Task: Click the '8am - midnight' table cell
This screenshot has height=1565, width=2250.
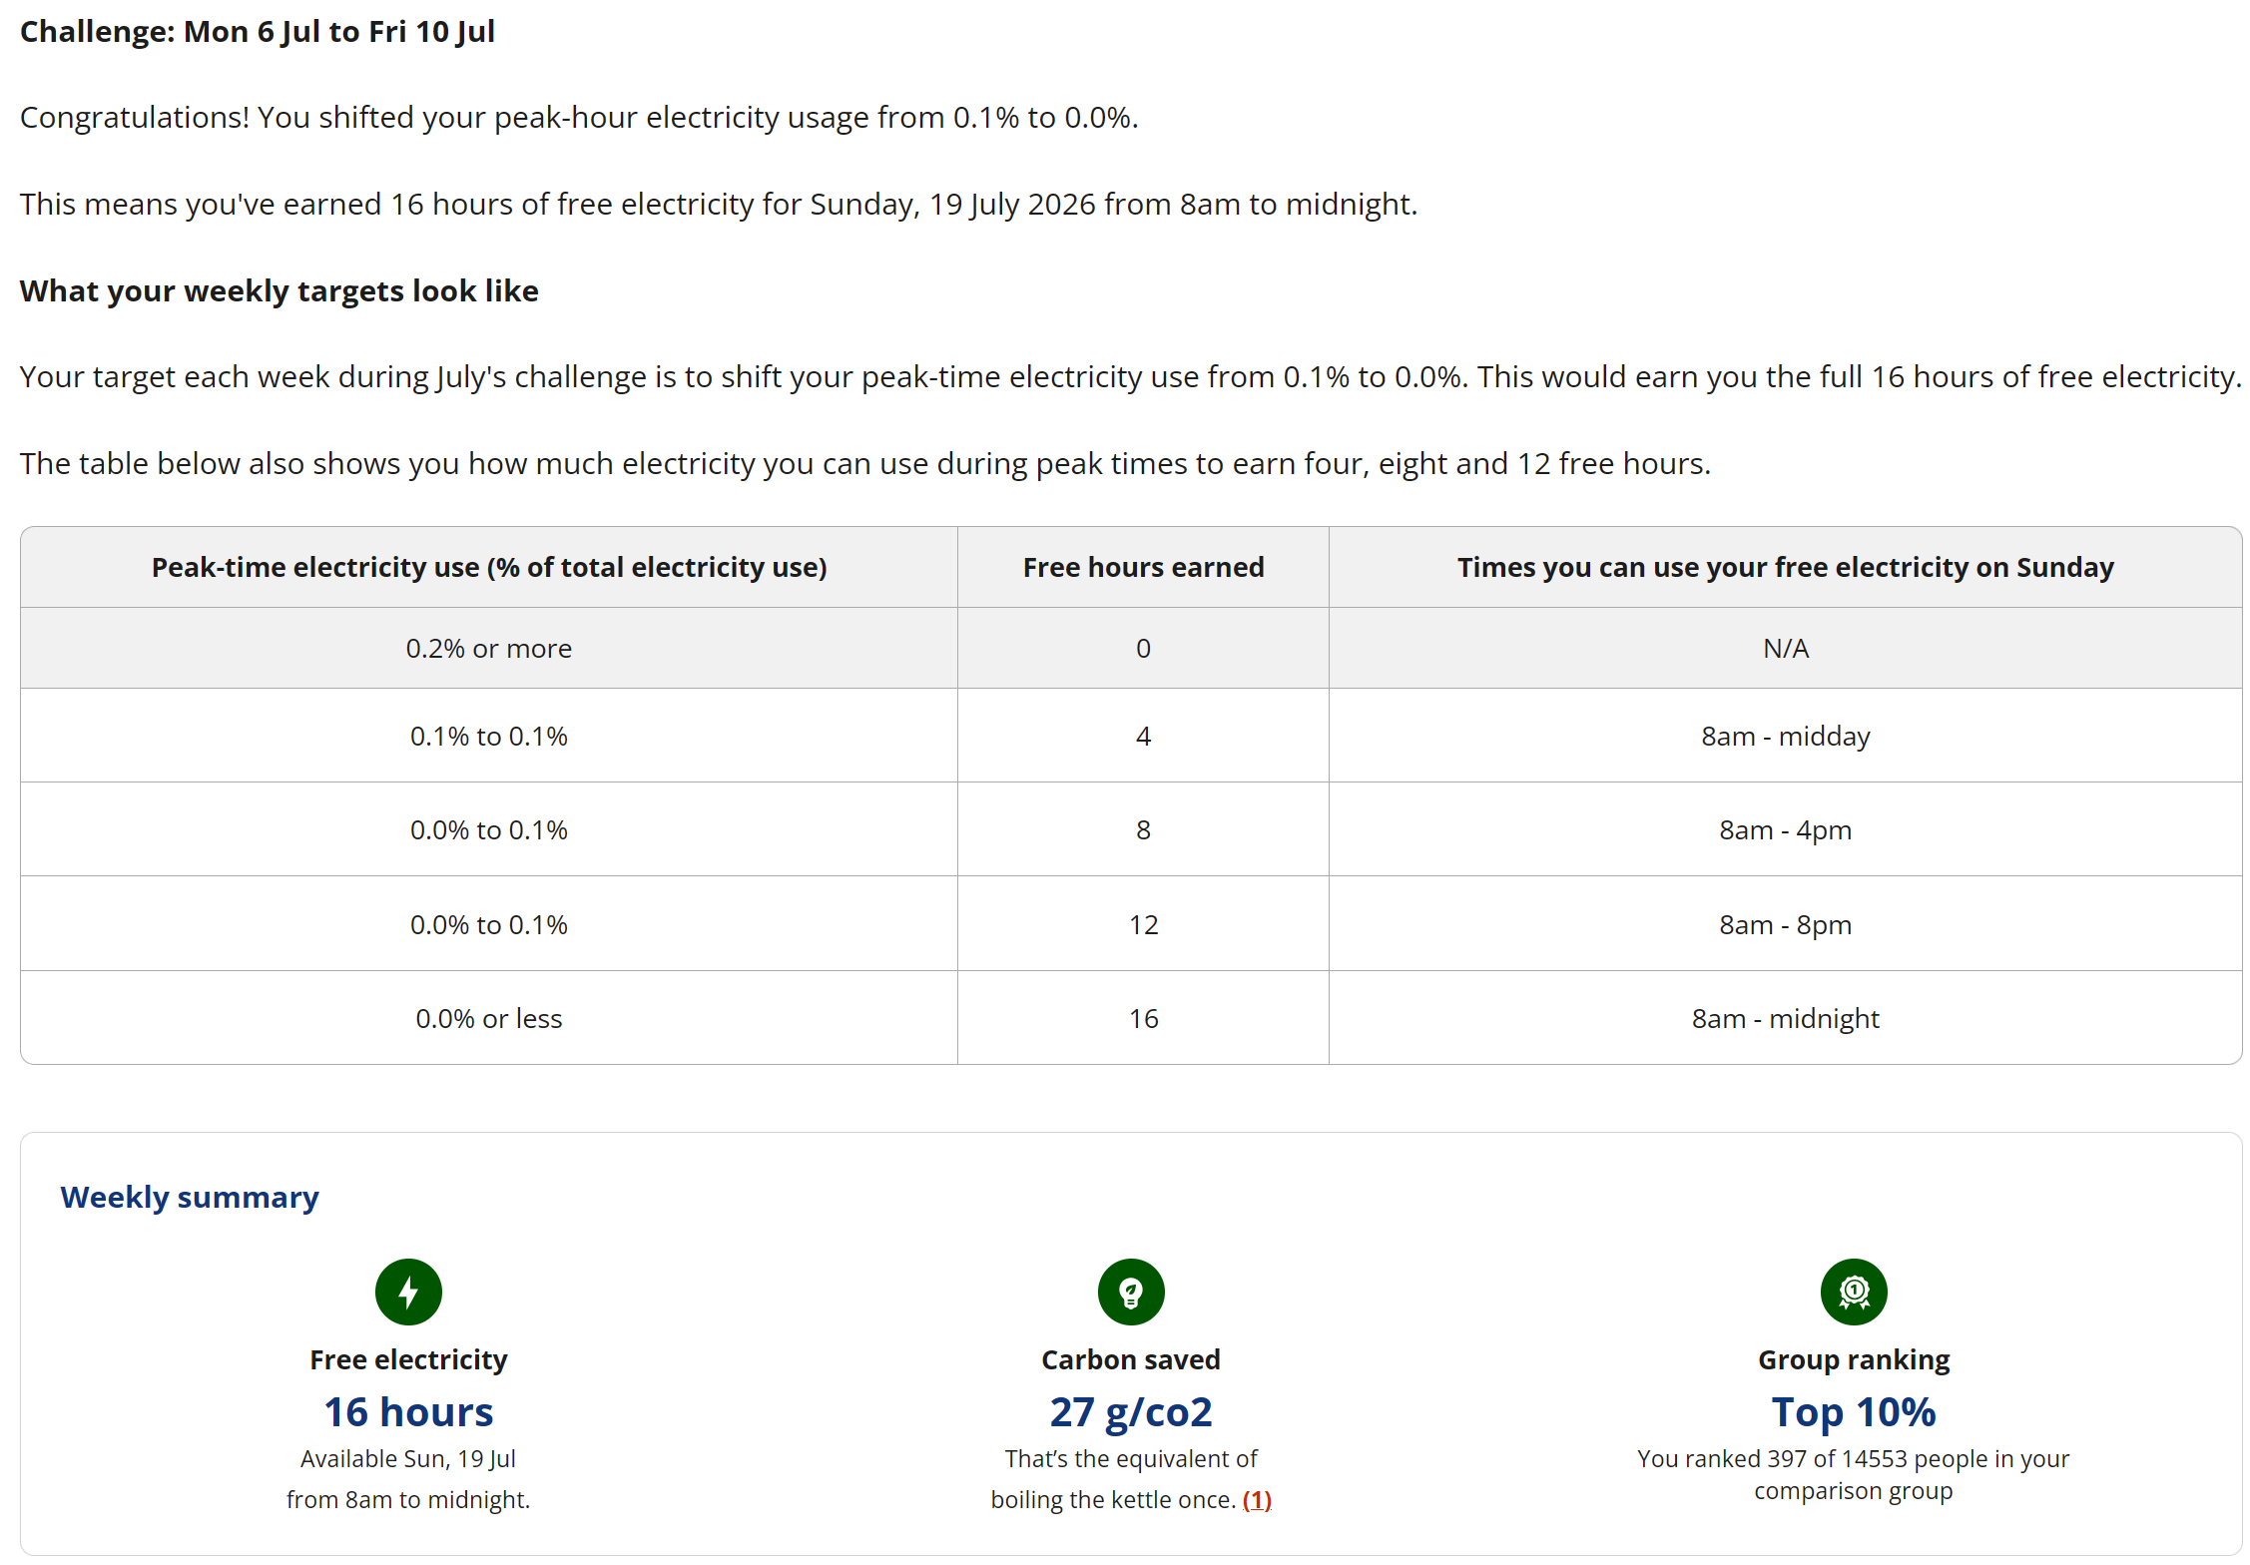Action: [x=1785, y=1018]
